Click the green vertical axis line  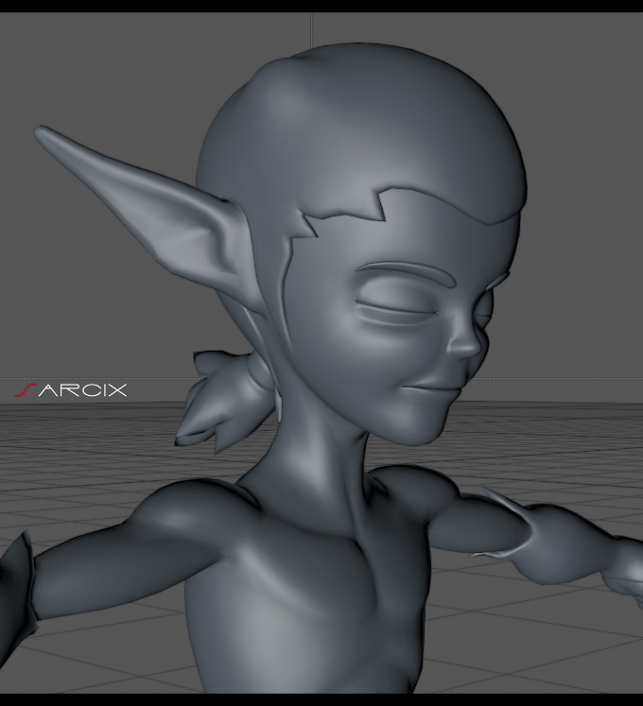click(311, 30)
